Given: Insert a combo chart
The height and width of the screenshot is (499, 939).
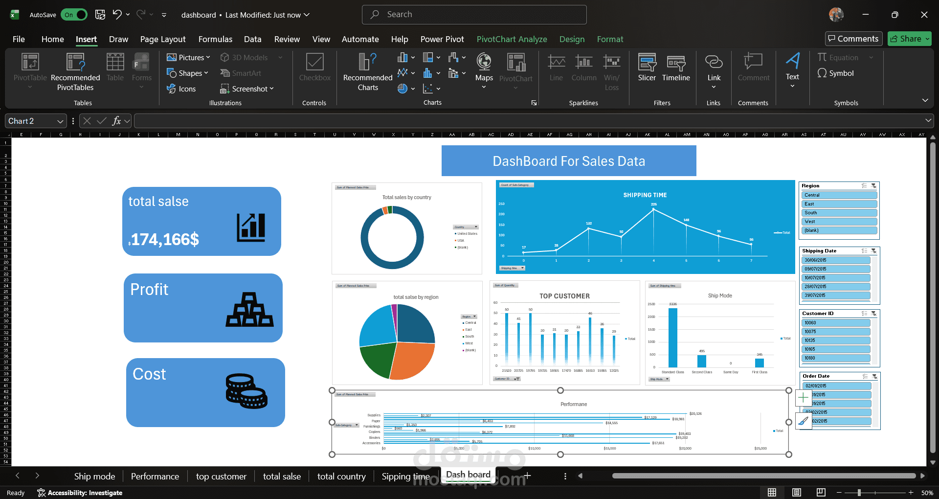Looking at the screenshot, I should pos(457,73).
